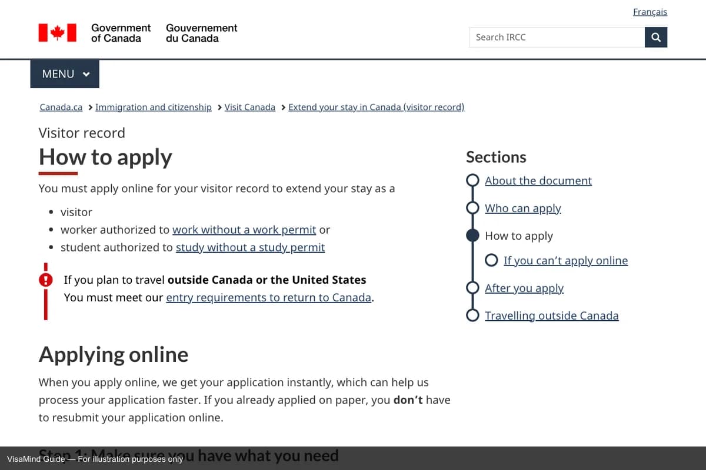
Task: Switch to the Visit Canada breadcrumb
Action: pos(249,107)
